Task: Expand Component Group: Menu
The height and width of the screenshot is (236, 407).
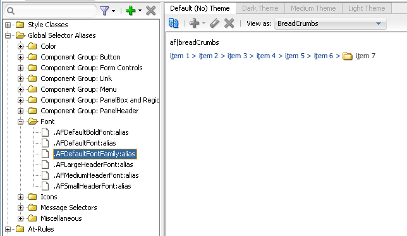Action: point(20,90)
